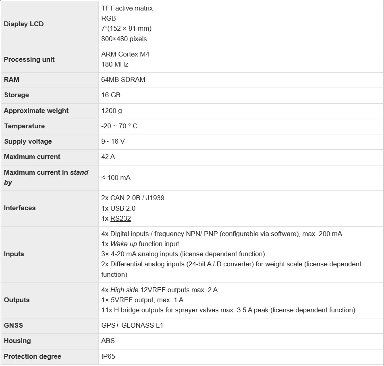Click the IP65 protection degree value

pyautogui.click(x=108, y=356)
